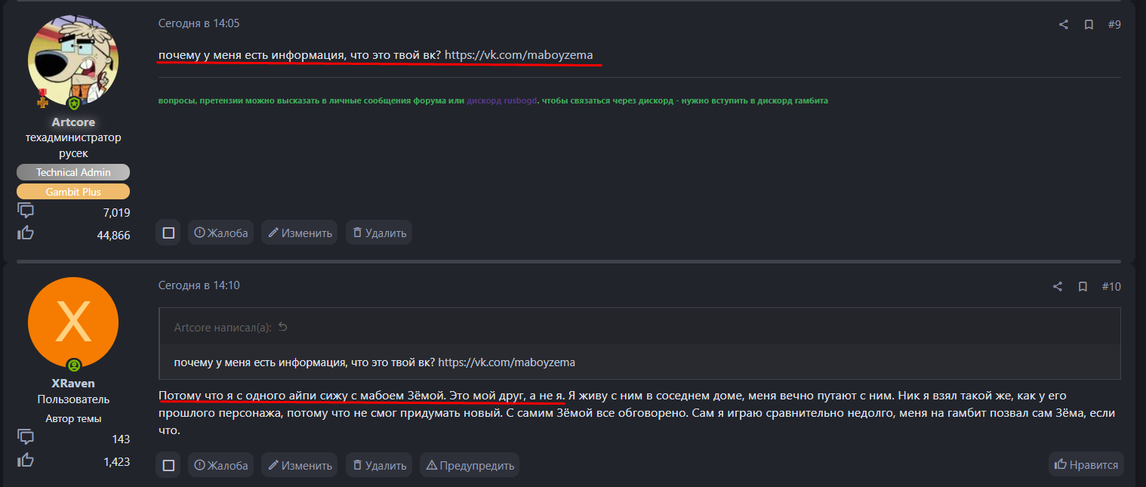Delete Artcore's post with Удалить
Screen dimensions: 1146x487
379,233
